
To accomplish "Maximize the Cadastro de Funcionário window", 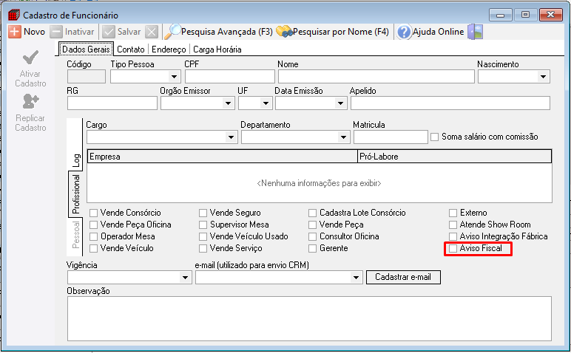I will coord(525,15).
